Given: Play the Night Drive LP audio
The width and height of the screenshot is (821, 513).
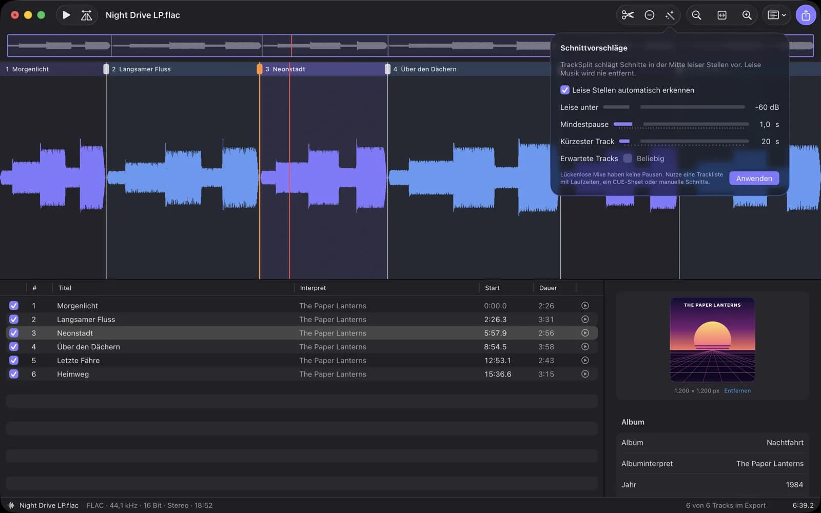Looking at the screenshot, I should click(x=66, y=15).
